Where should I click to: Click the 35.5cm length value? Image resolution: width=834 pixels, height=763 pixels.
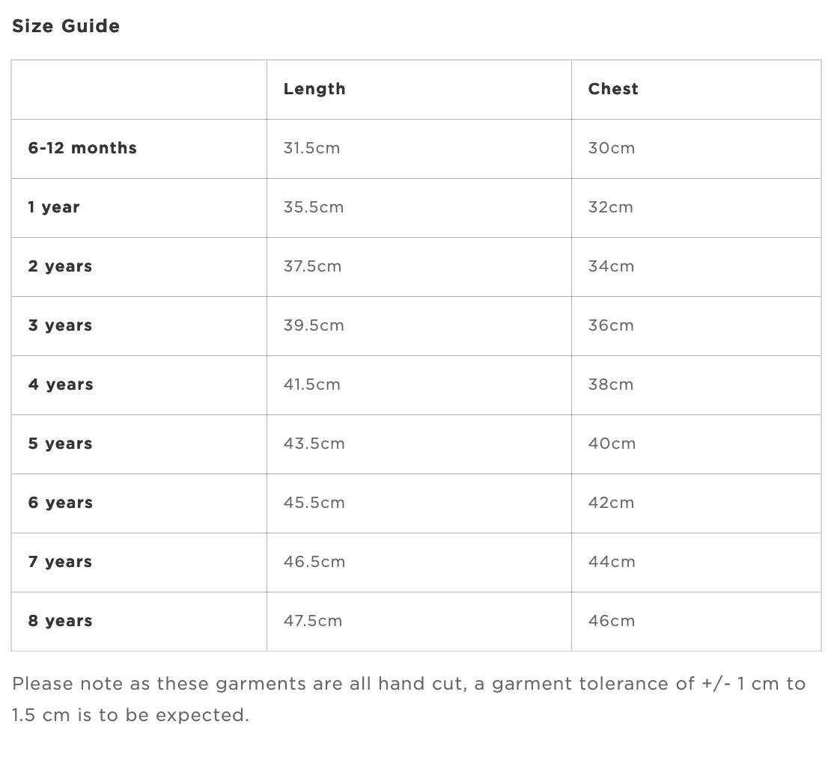click(x=313, y=207)
